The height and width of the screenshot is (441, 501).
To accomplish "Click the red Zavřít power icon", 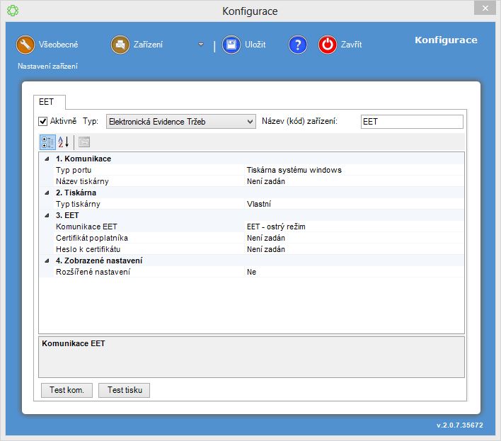I will click(x=328, y=45).
